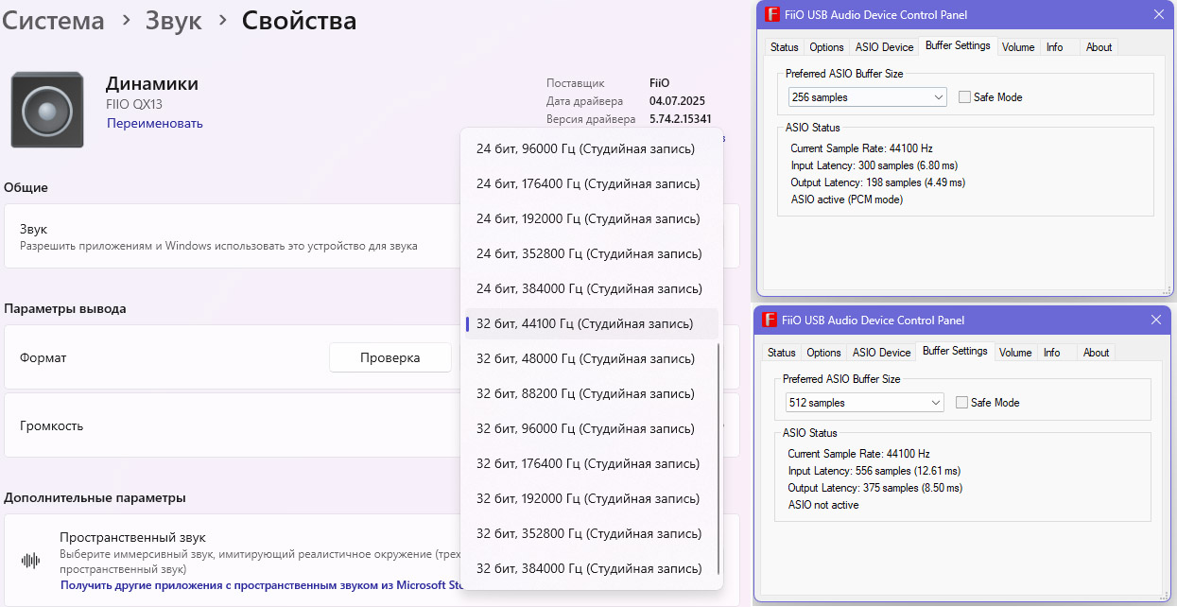Click driver date '04.07.2025'

[678, 101]
